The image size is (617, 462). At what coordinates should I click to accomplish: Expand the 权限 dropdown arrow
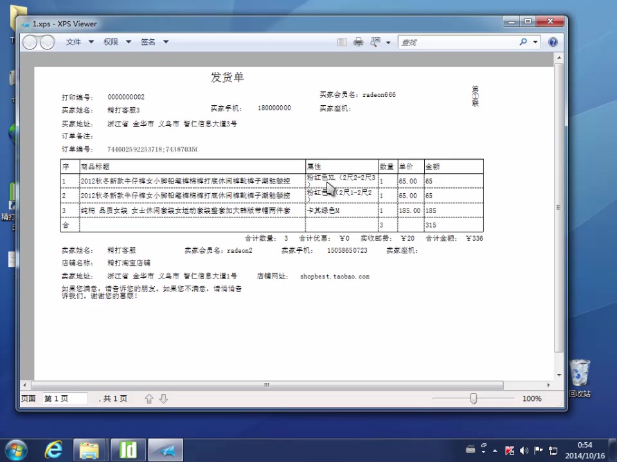click(x=129, y=42)
